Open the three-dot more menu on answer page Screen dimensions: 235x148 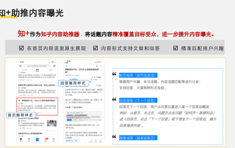[x=101, y=66]
